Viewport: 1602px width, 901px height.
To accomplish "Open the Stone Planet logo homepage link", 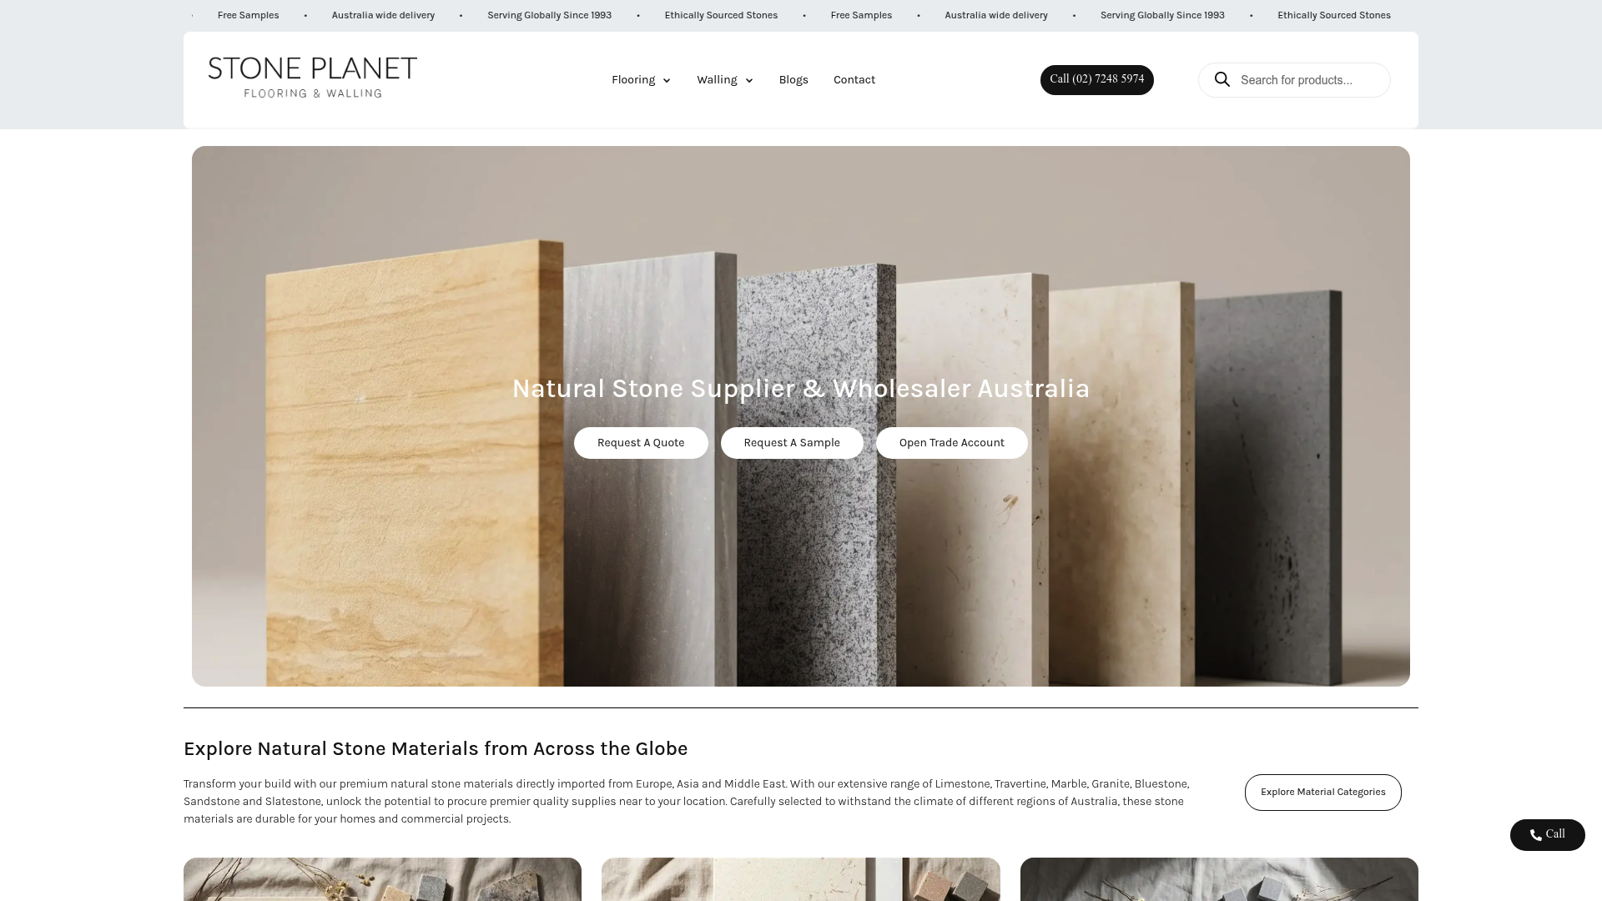I will pyautogui.click(x=313, y=78).
